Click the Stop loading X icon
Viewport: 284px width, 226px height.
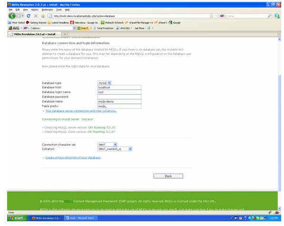point(36,16)
